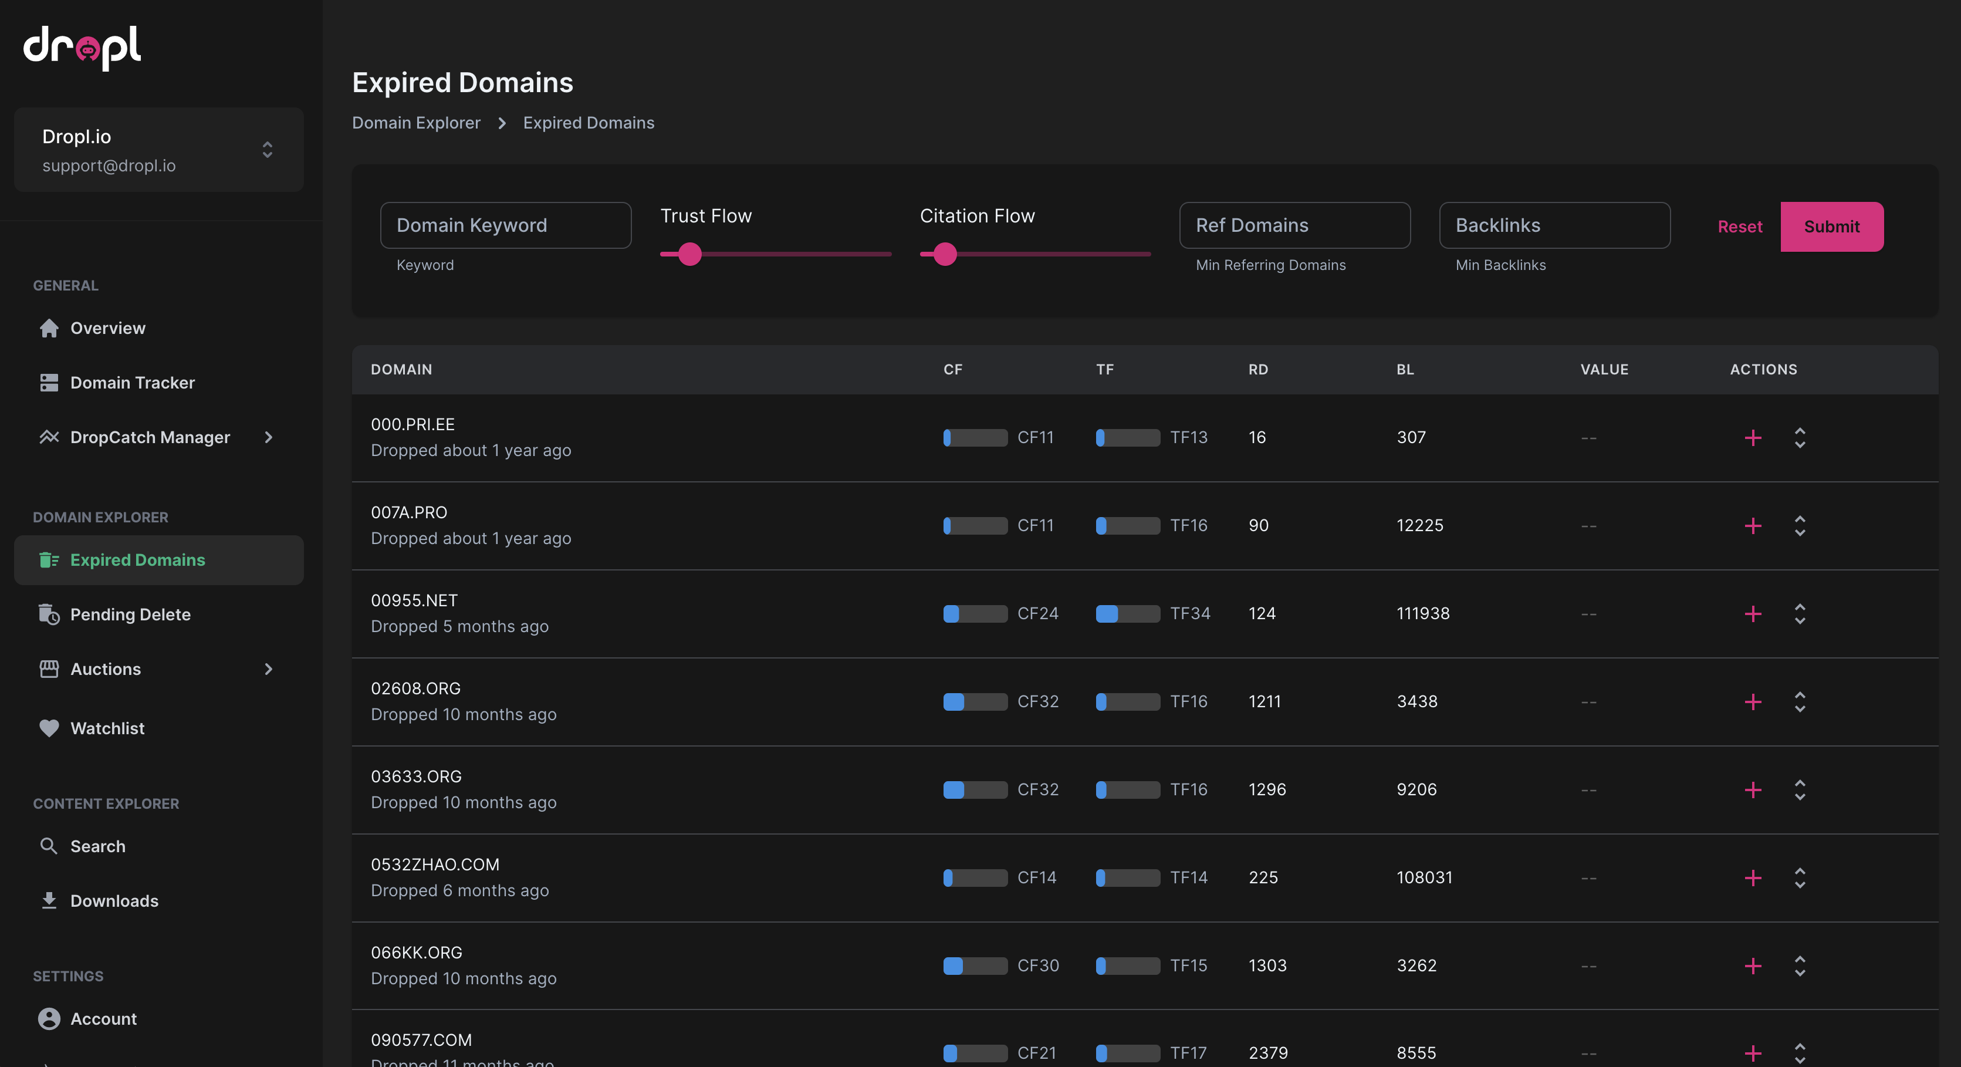Open the Dropl.io account switcher
This screenshot has height=1067, width=1961.
point(159,149)
